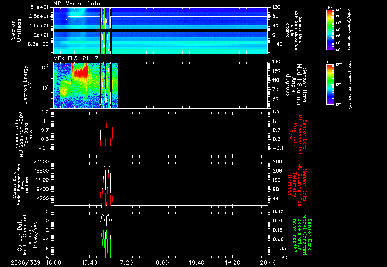The width and height of the screenshot is (387, 267).
Task: Click the "18:40" time tick label
Action: click(x=197, y=262)
